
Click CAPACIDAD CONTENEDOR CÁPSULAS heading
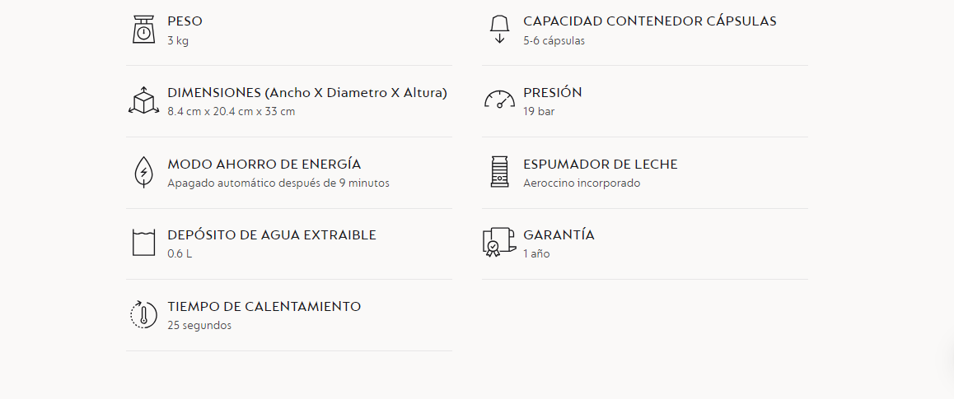pos(650,21)
